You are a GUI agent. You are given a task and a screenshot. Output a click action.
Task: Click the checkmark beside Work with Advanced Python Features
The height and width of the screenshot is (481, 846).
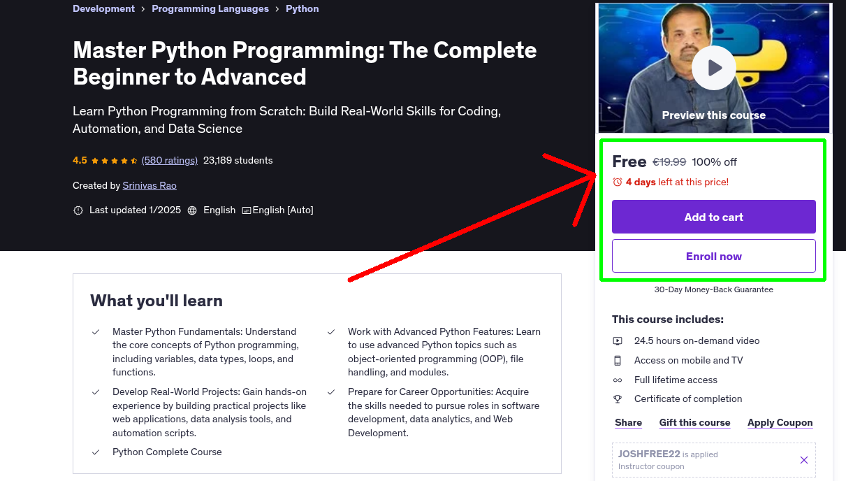coord(331,332)
